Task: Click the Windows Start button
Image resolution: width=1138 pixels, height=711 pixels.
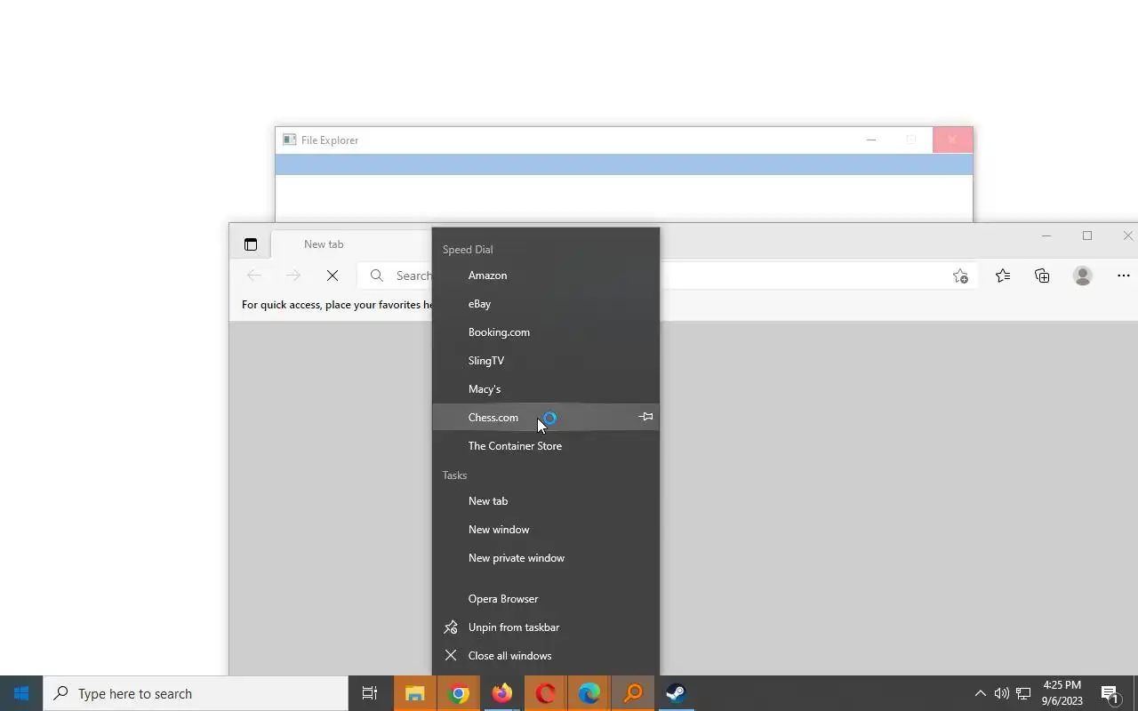Action: [21, 693]
